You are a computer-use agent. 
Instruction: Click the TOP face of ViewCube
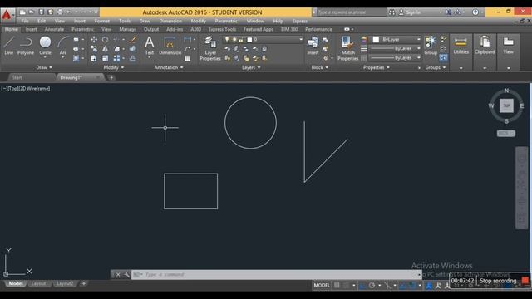click(x=506, y=105)
